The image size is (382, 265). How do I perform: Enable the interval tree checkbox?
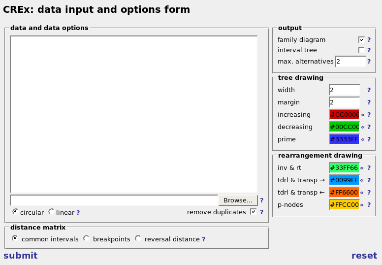click(361, 50)
